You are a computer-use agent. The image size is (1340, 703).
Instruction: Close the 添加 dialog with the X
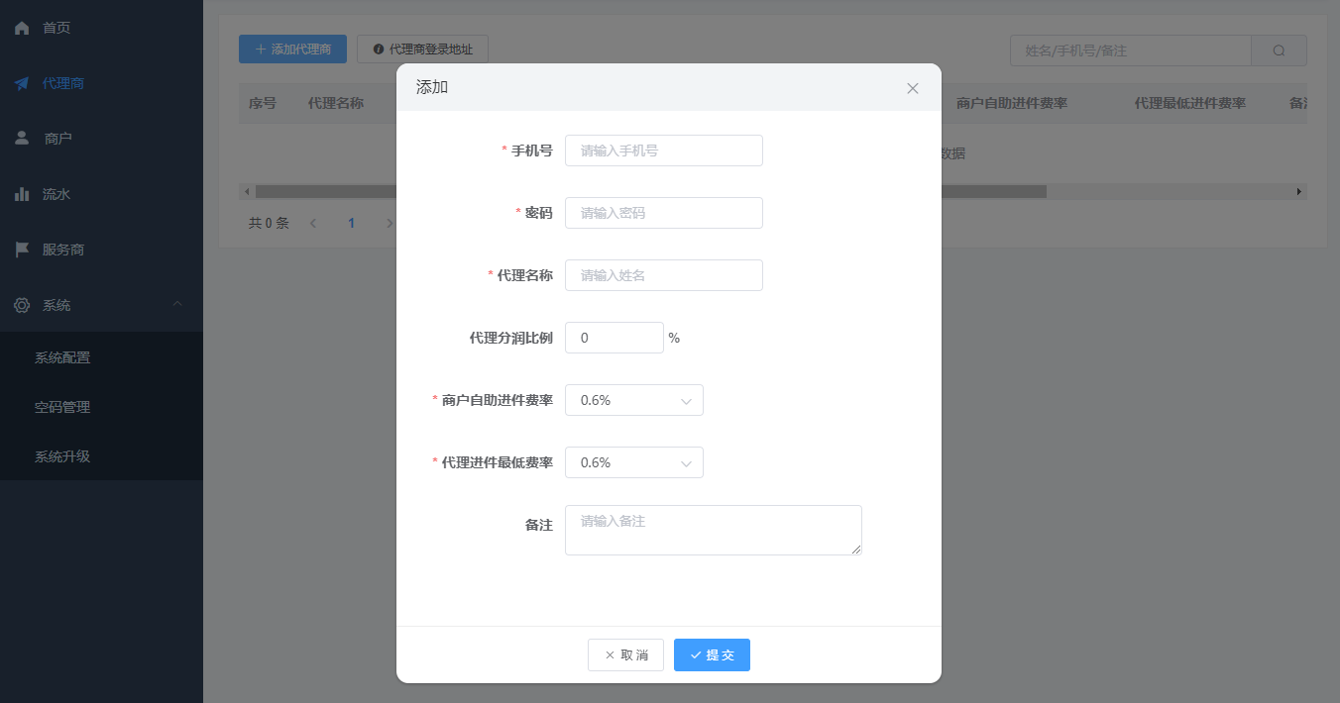[912, 87]
